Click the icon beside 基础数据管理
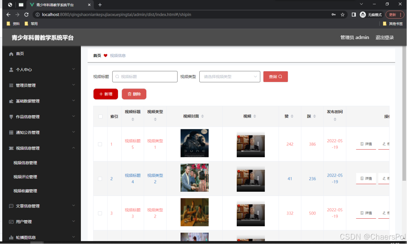 (11, 101)
